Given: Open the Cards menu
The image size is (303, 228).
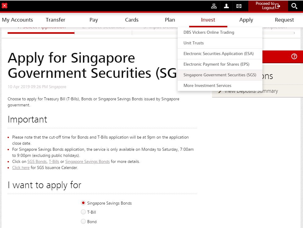Looking at the screenshot, I should pos(132,20).
